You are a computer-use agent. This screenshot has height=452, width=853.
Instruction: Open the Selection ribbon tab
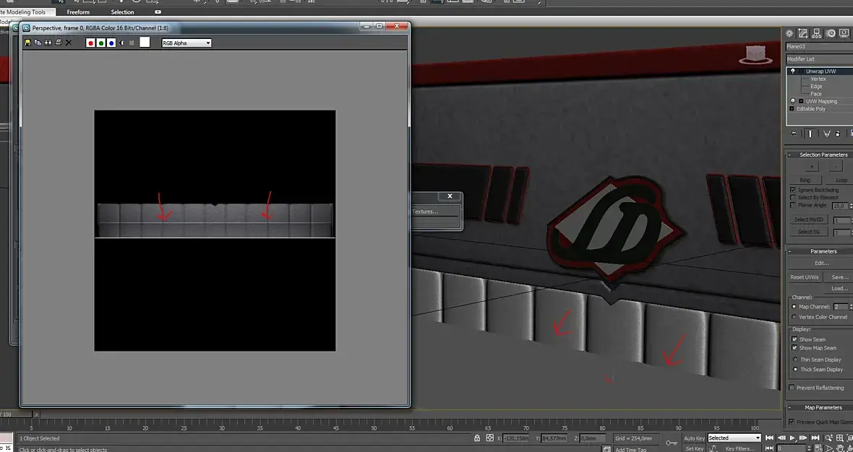122,12
